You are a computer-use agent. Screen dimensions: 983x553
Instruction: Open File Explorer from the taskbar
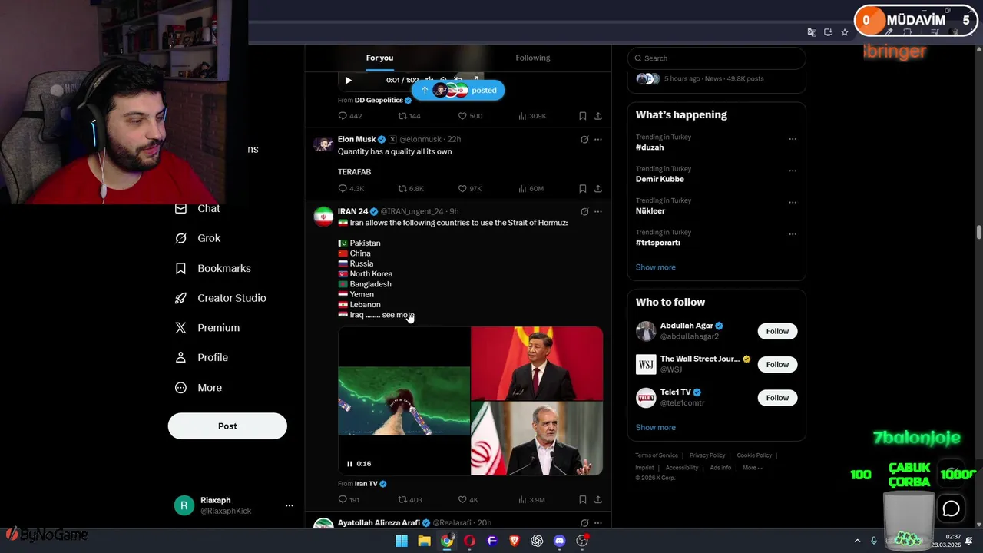(x=424, y=541)
